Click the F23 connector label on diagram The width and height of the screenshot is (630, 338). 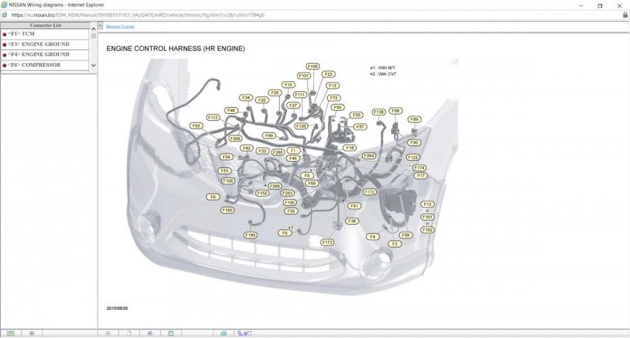(x=329, y=74)
